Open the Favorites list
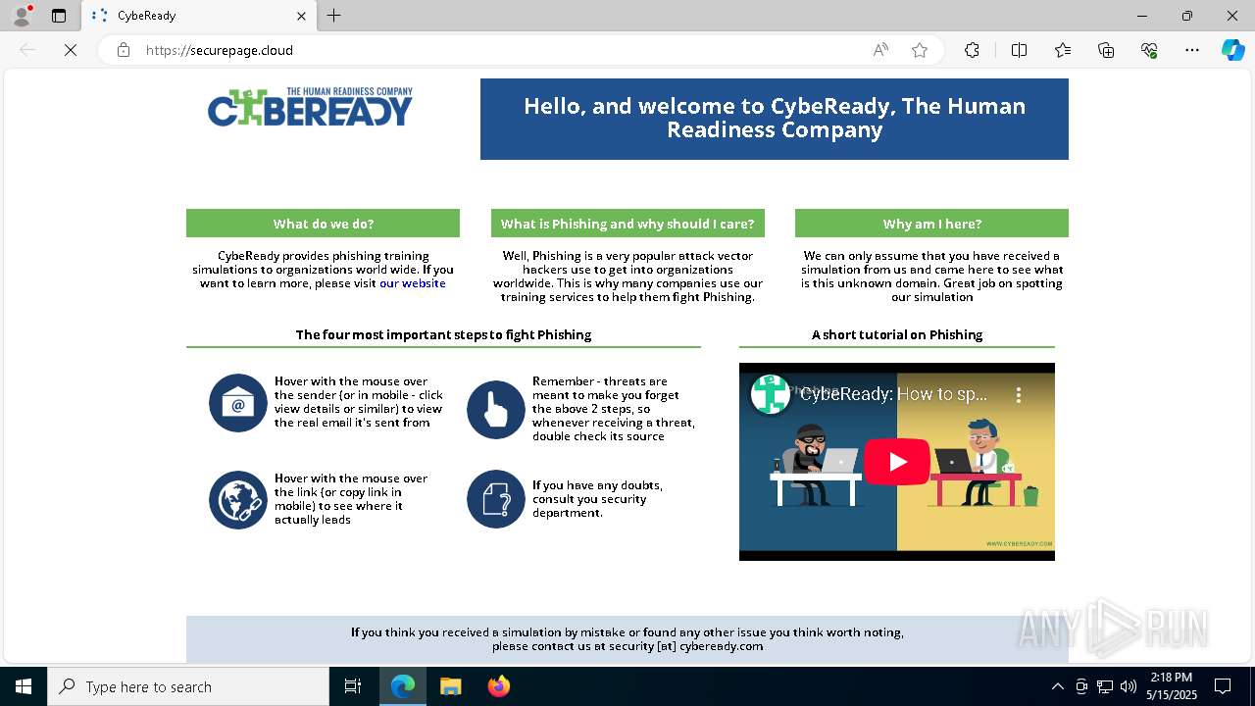Image resolution: width=1255 pixels, height=706 pixels. [x=1063, y=50]
